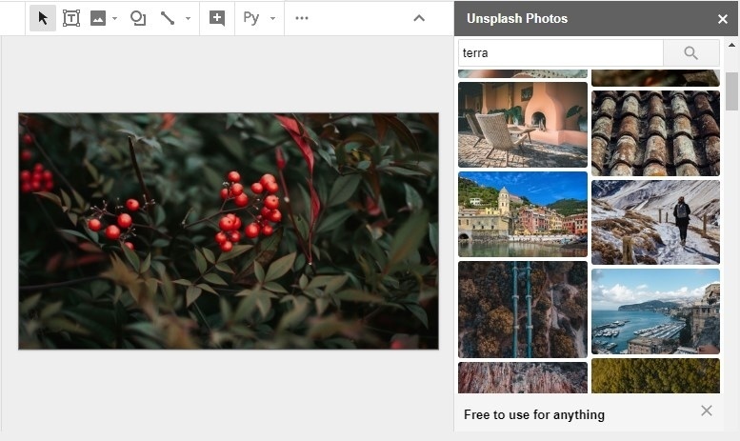The width and height of the screenshot is (740, 441).
Task: Select the shape tool
Action: [x=138, y=18]
